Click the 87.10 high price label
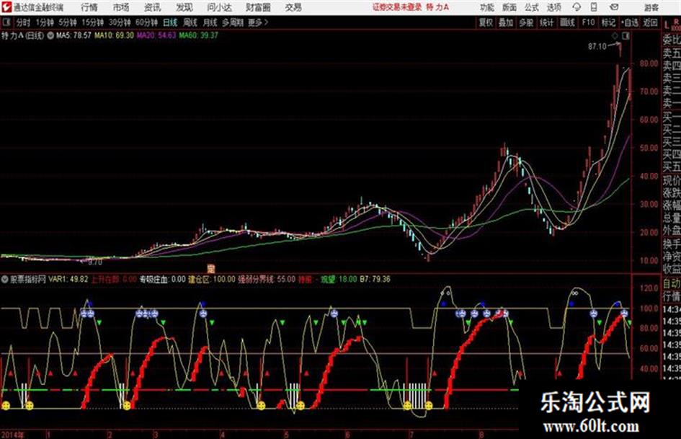Screen dimensions: 681x439 [x=597, y=47]
